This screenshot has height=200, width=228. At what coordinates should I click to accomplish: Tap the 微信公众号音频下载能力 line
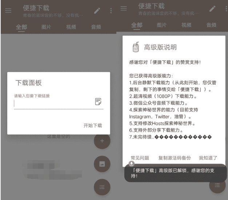[x=158, y=103]
